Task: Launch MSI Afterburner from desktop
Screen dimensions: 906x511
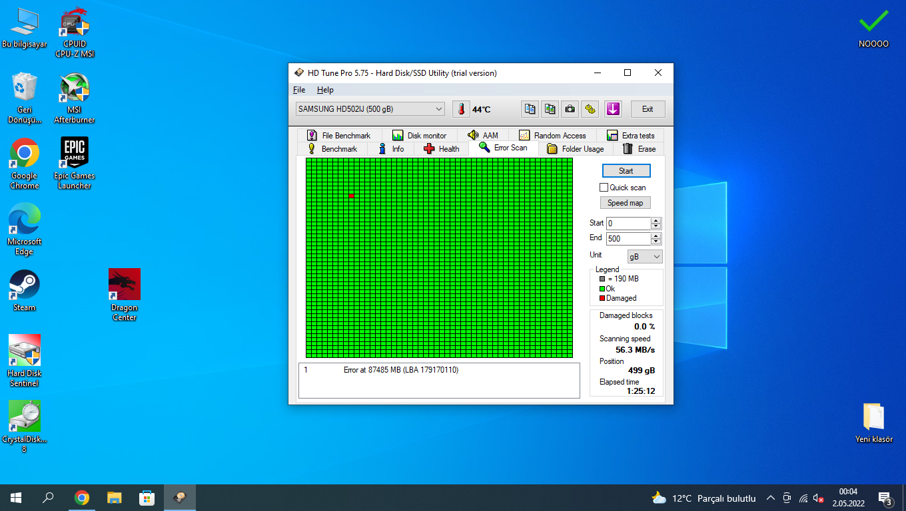Action: point(75,98)
